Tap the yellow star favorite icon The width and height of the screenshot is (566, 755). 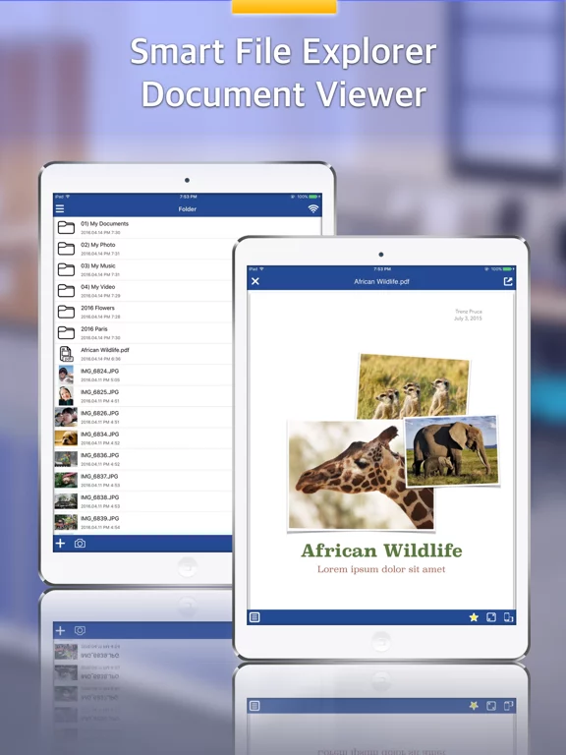pos(474,616)
